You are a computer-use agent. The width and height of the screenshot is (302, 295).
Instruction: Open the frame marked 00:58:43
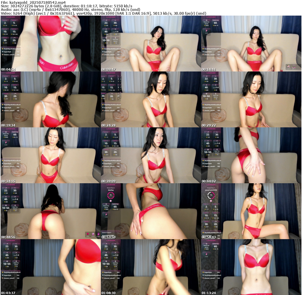click(251, 211)
